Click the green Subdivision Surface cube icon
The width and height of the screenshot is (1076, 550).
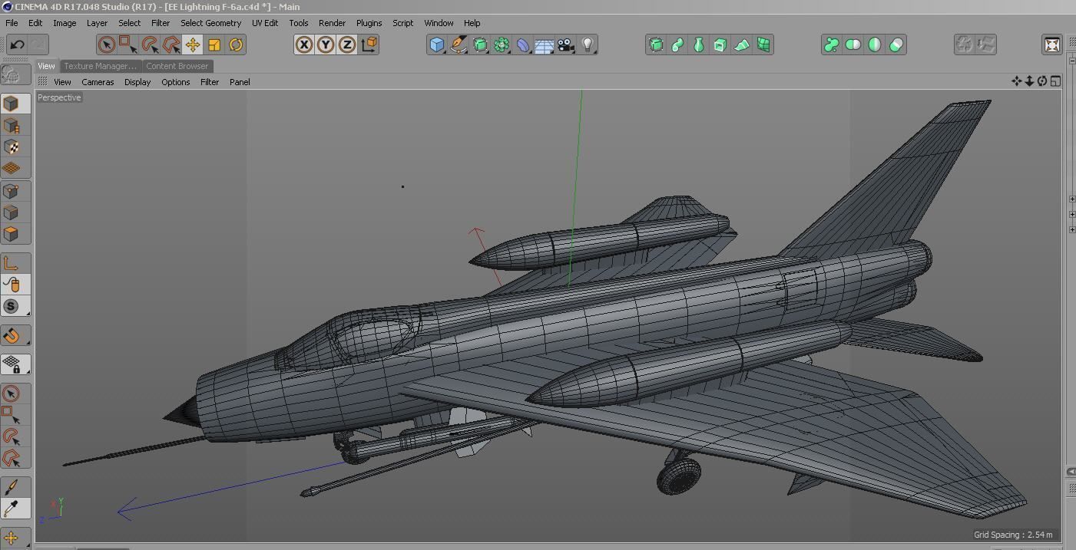tap(656, 44)
